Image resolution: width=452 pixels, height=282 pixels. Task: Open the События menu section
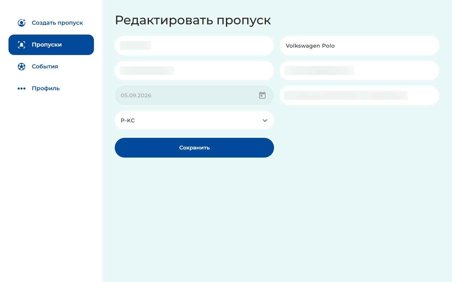[x=51, y=67]
